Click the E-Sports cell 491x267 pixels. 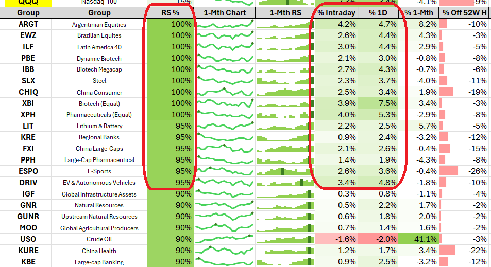coord(99,171)
